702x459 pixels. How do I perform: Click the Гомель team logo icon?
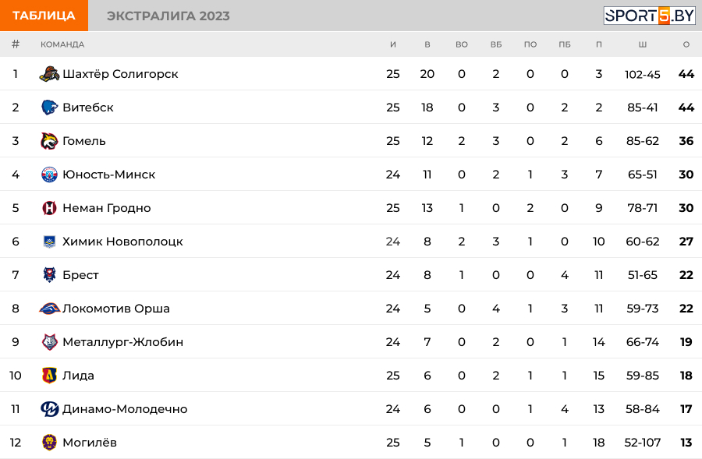[x=49, y=141]
